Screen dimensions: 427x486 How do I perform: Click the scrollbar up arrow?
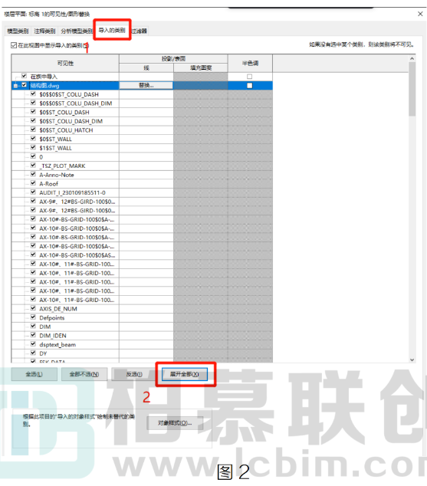tap(412, 58)
